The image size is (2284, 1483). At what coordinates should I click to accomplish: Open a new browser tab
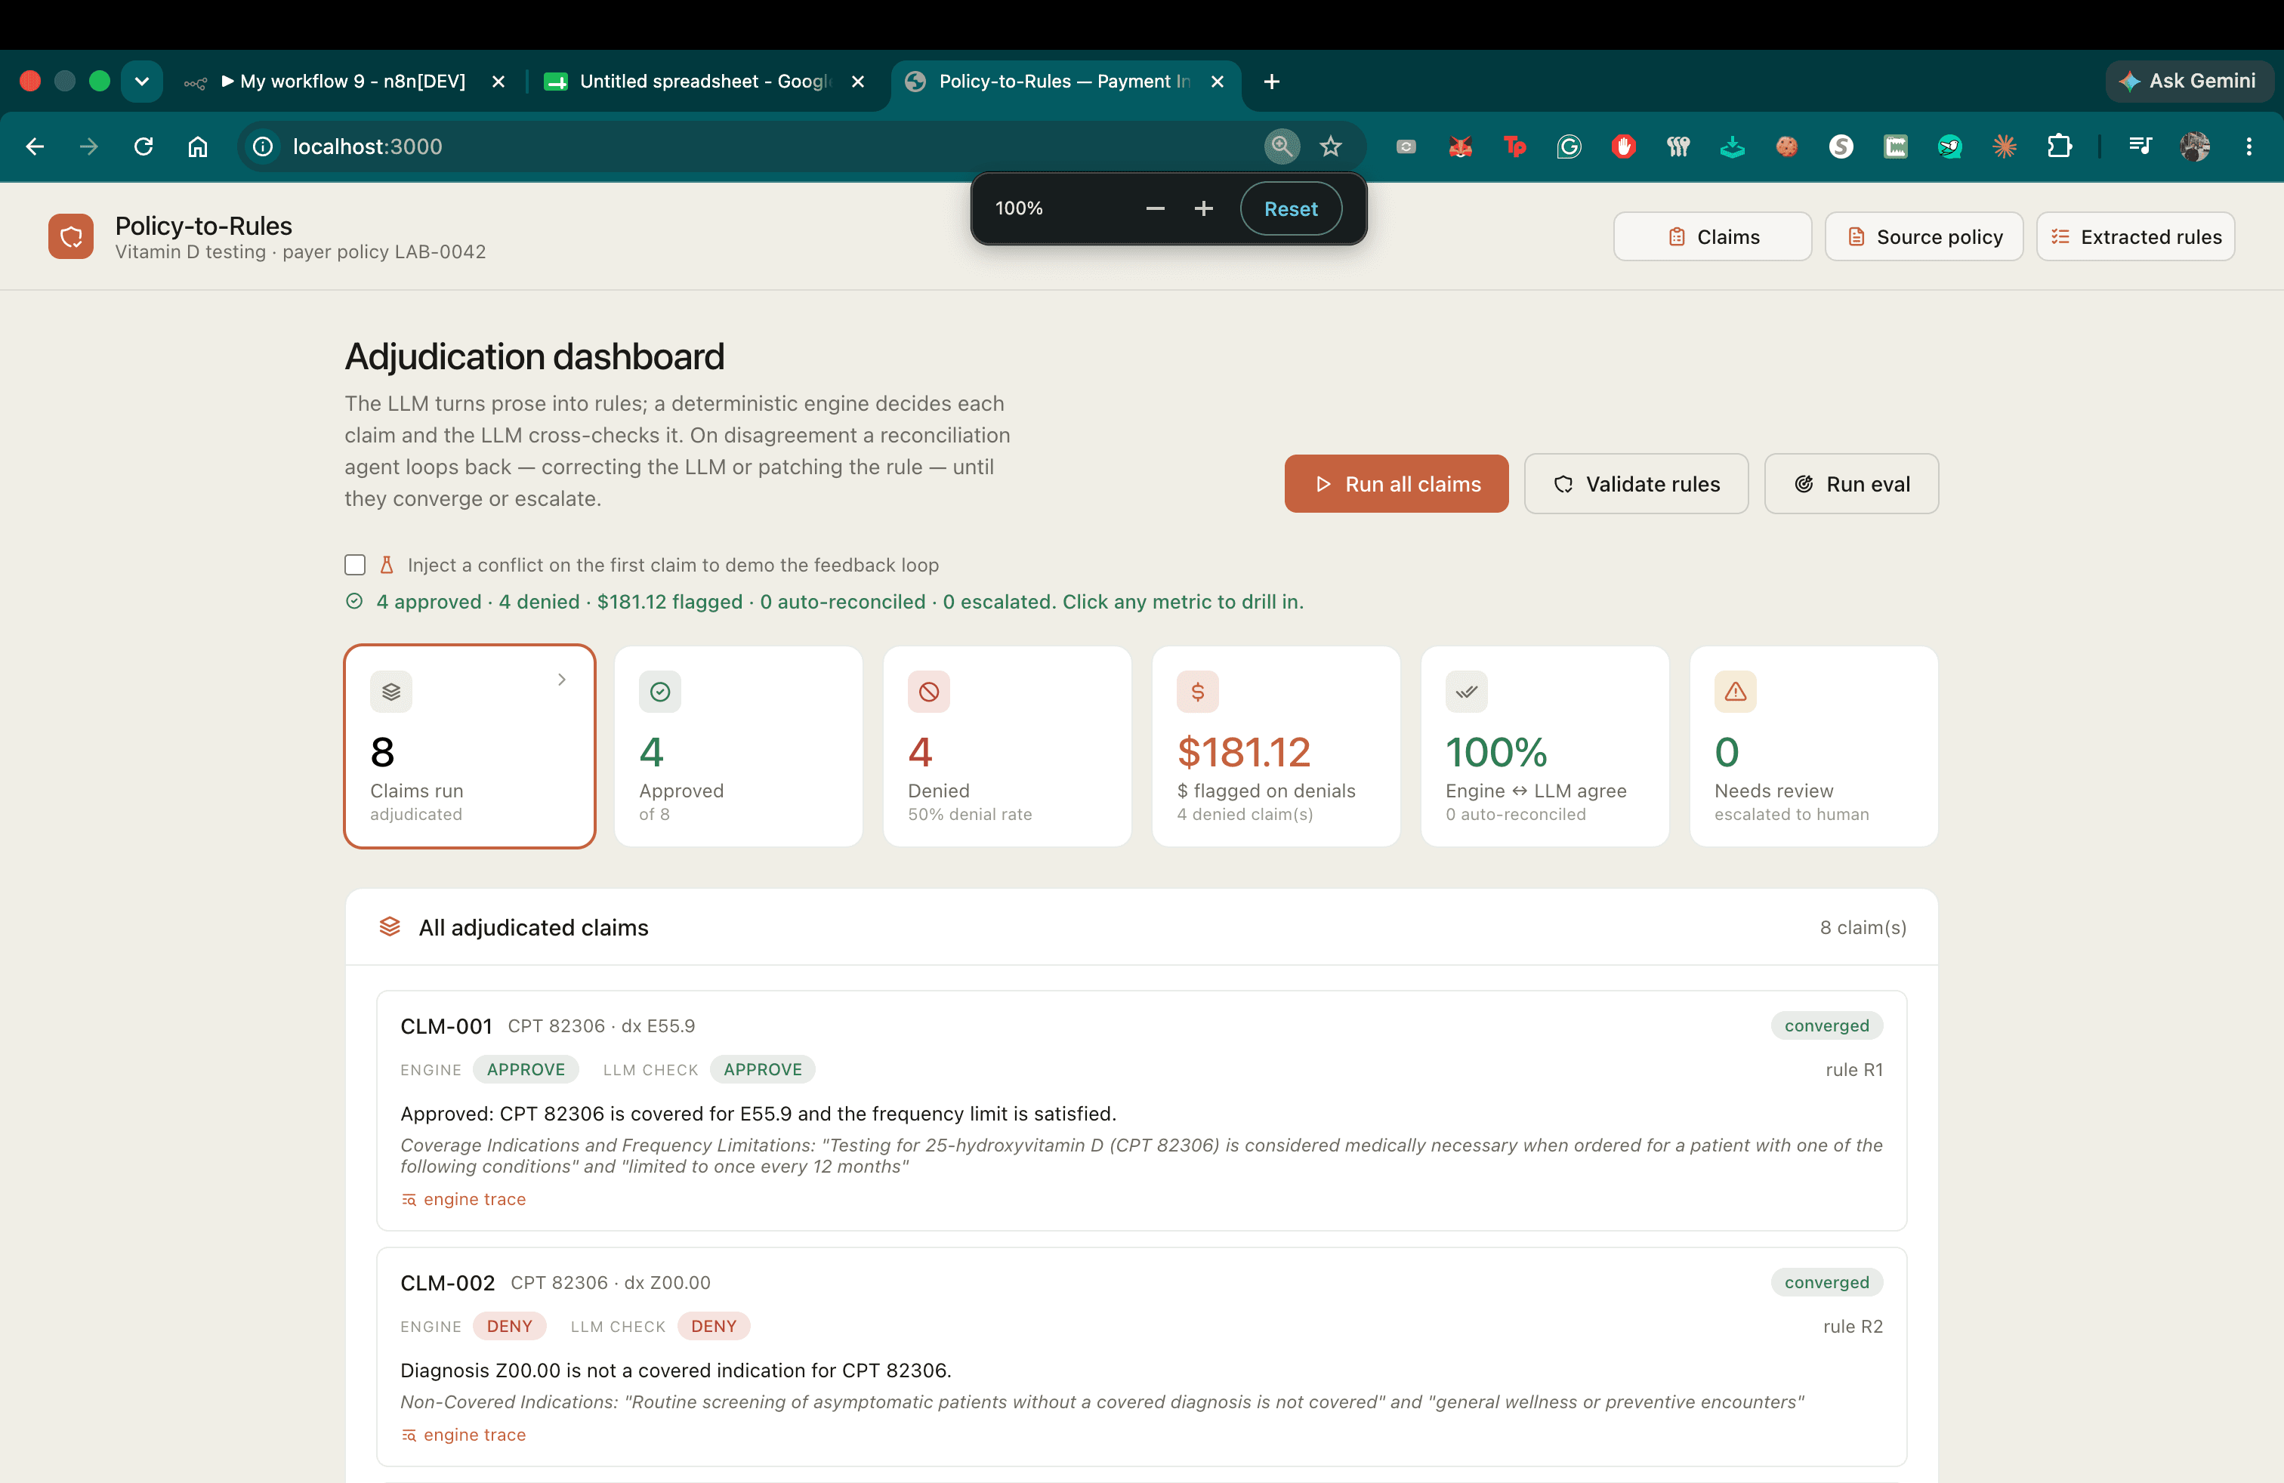coord(1272,82)
